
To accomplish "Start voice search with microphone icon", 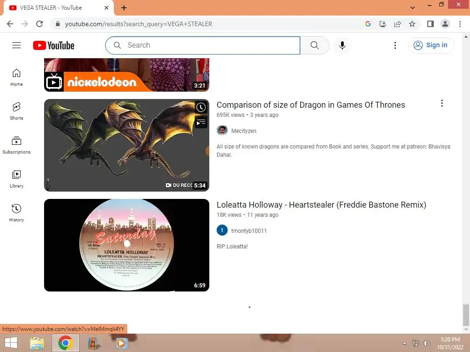I will (342, 45).
